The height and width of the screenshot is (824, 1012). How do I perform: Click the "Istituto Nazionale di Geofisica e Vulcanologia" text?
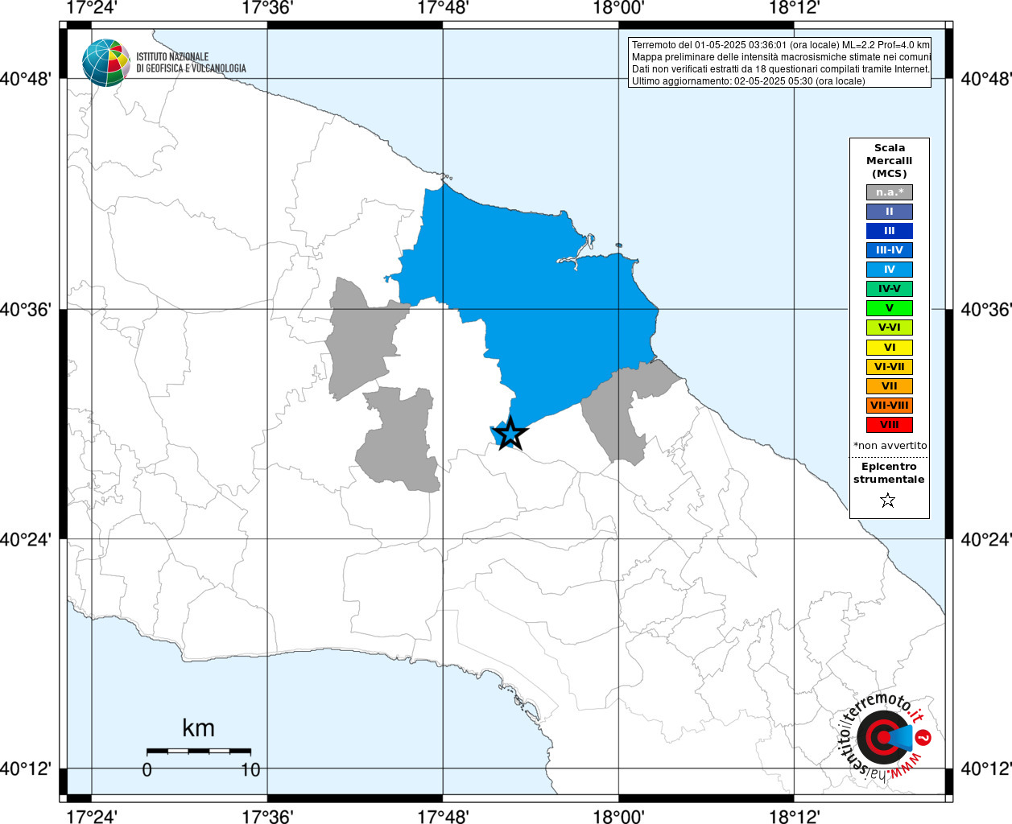click(191, 63)
